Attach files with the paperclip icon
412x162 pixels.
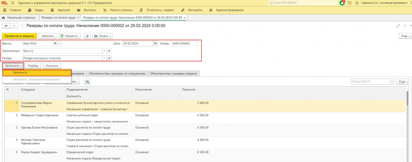tap(87, 36)
